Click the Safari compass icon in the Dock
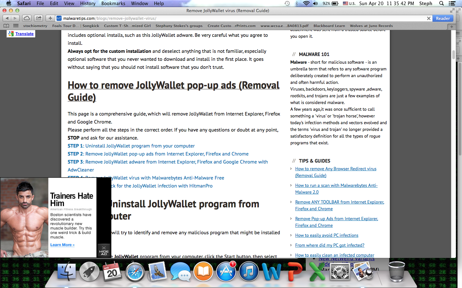Screen dimensions: 462x288 [135, 272]
